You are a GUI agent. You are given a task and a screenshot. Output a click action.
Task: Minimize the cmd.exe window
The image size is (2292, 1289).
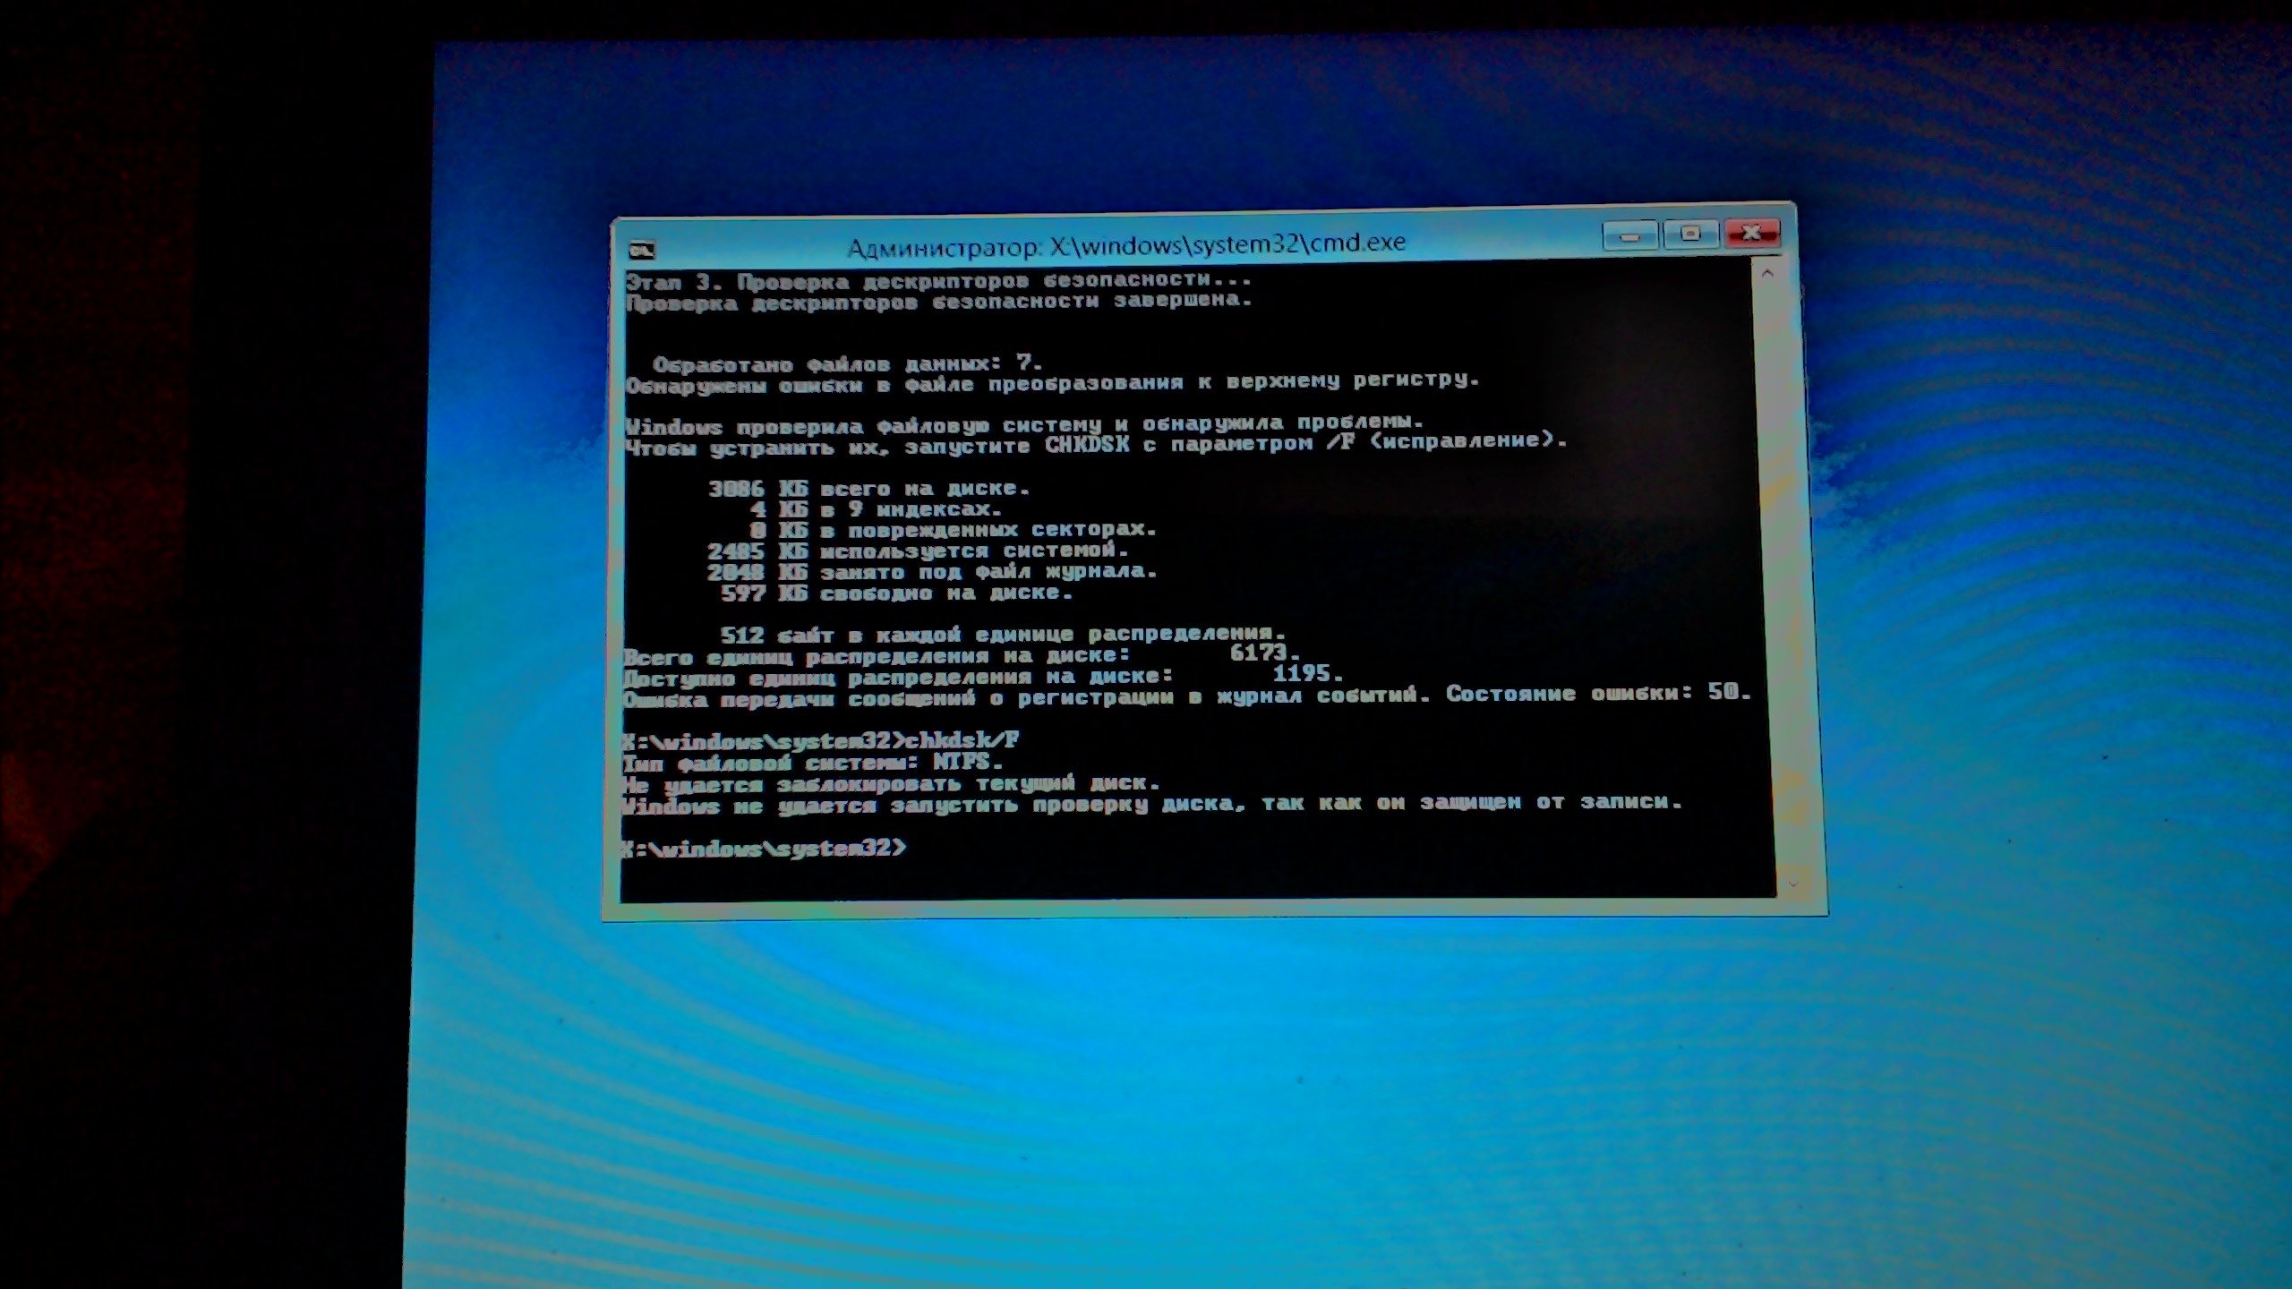pos(1629,236)
